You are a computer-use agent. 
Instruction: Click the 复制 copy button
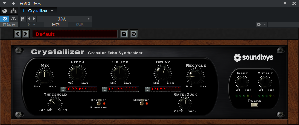[56, 25]
